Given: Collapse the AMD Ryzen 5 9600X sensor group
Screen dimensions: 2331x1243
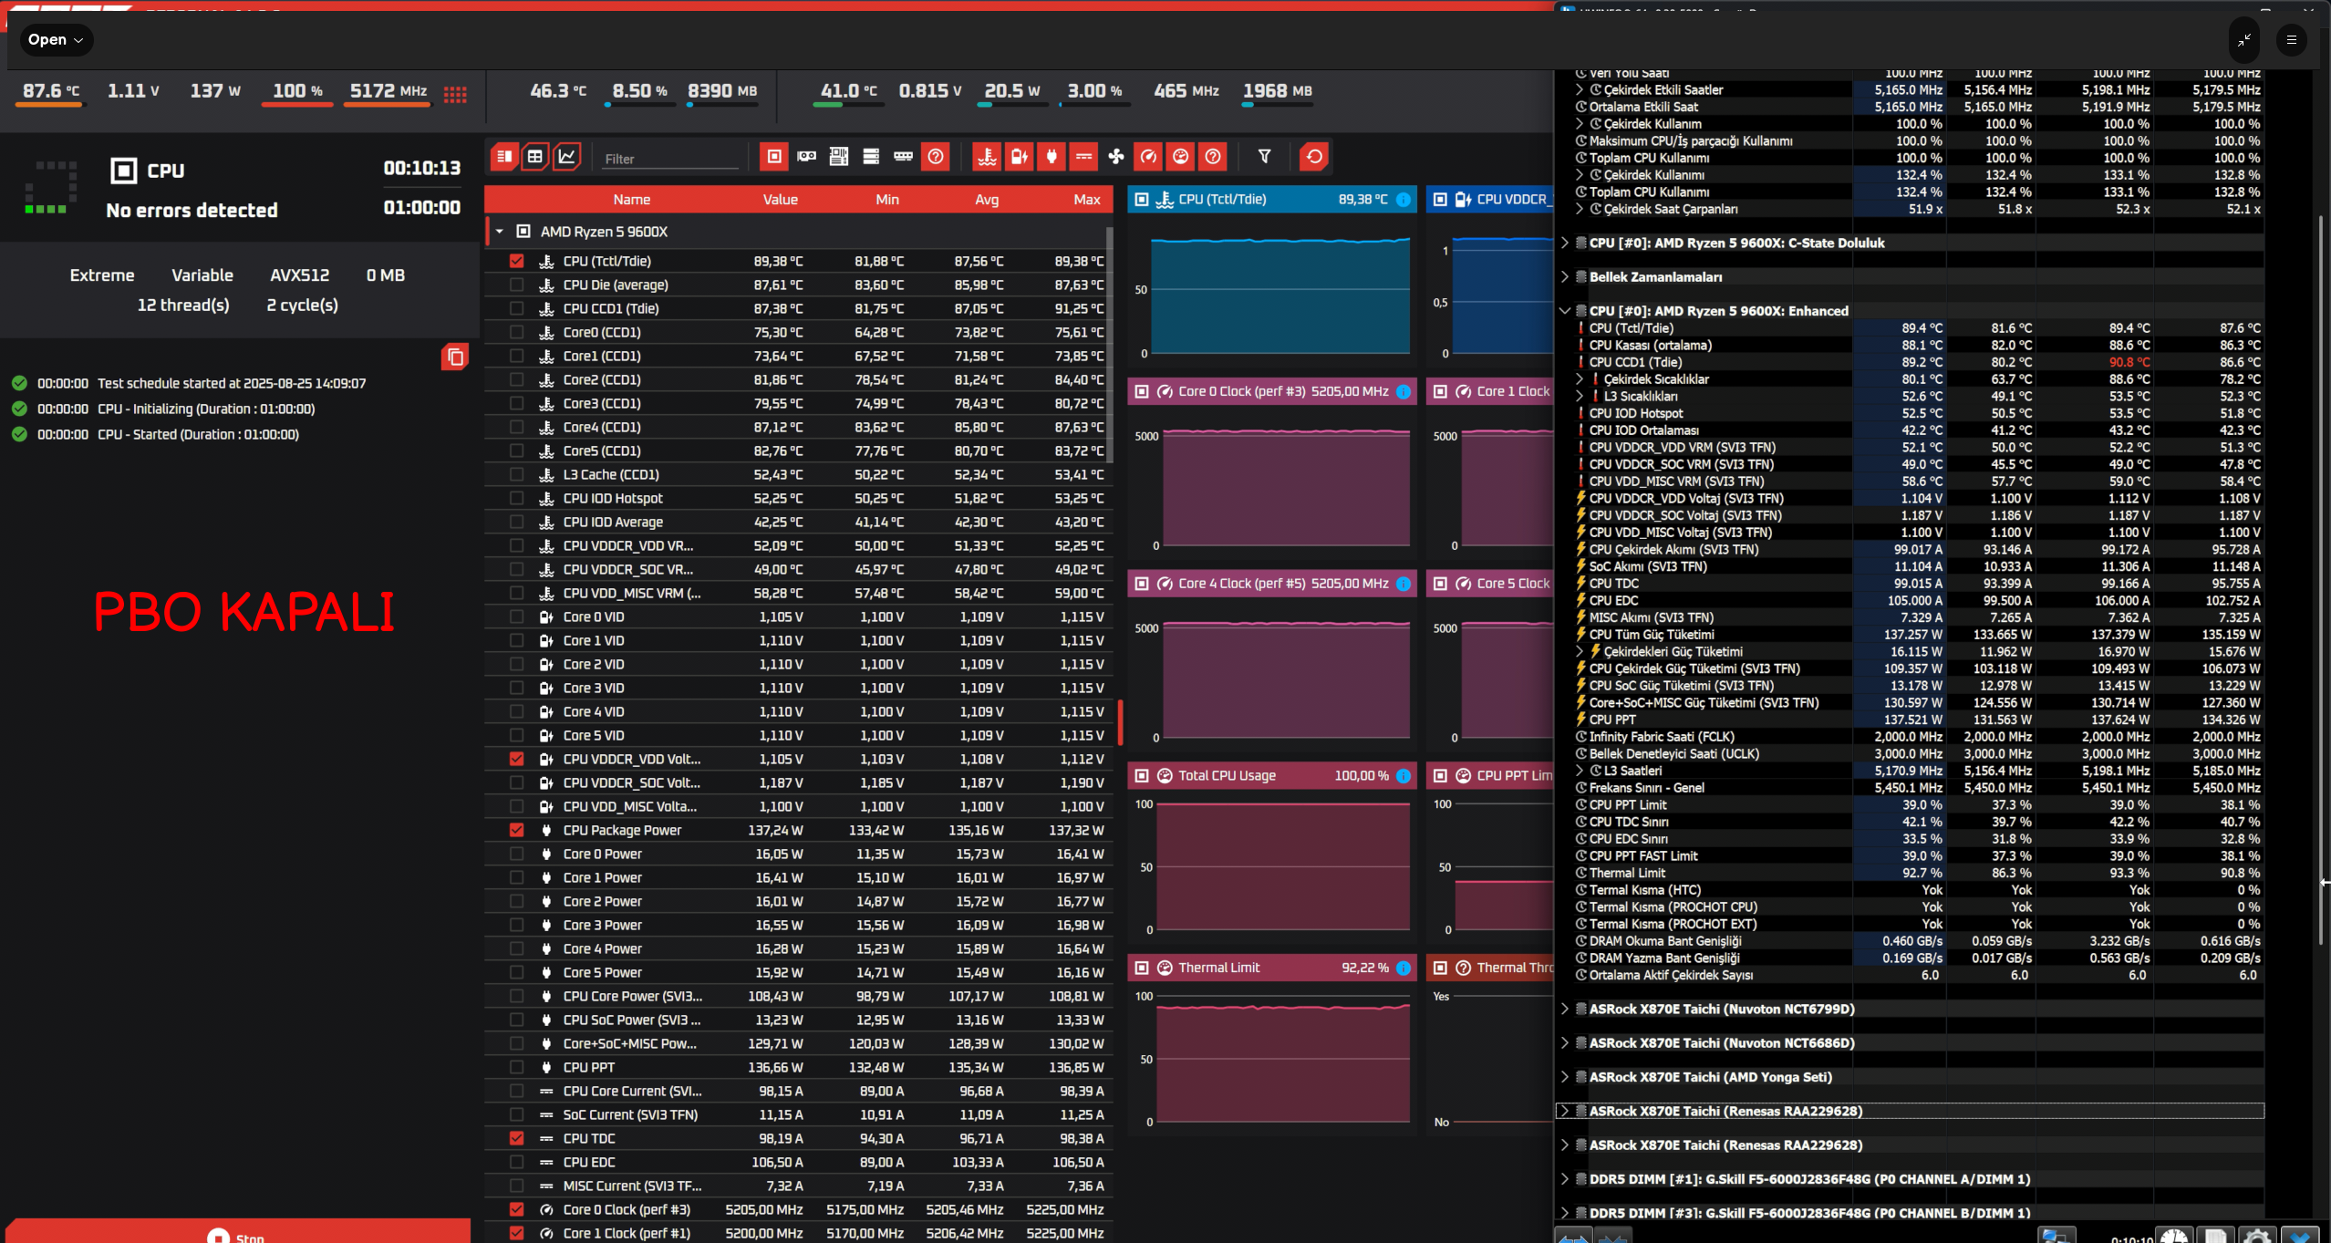Looking at the screenshot, I should tap(500, 232).
